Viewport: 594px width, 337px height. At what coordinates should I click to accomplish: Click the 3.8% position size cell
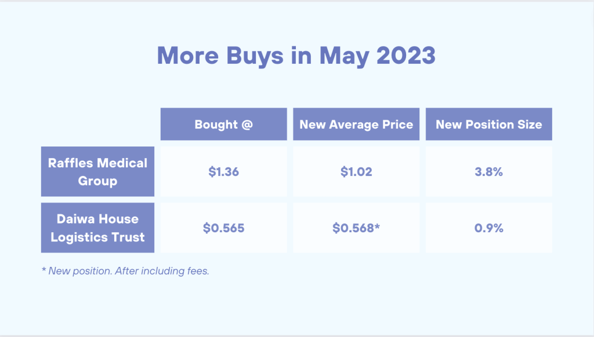tap(488, 172)
